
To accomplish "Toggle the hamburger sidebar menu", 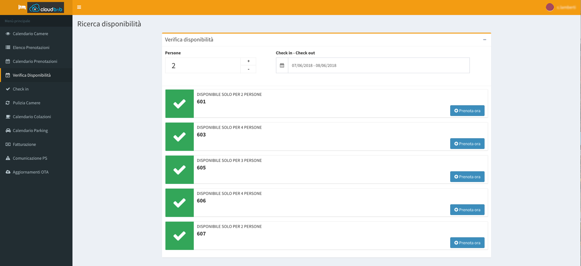I will click(x=79, y=7).
